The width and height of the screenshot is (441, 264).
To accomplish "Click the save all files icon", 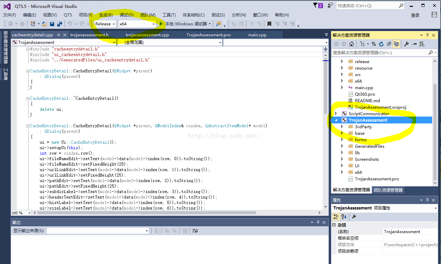I will [x=59, y=24].
